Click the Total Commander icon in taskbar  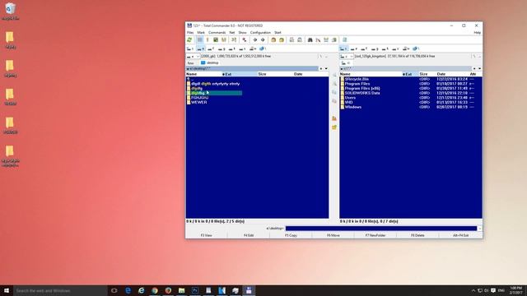coord(249,290)
